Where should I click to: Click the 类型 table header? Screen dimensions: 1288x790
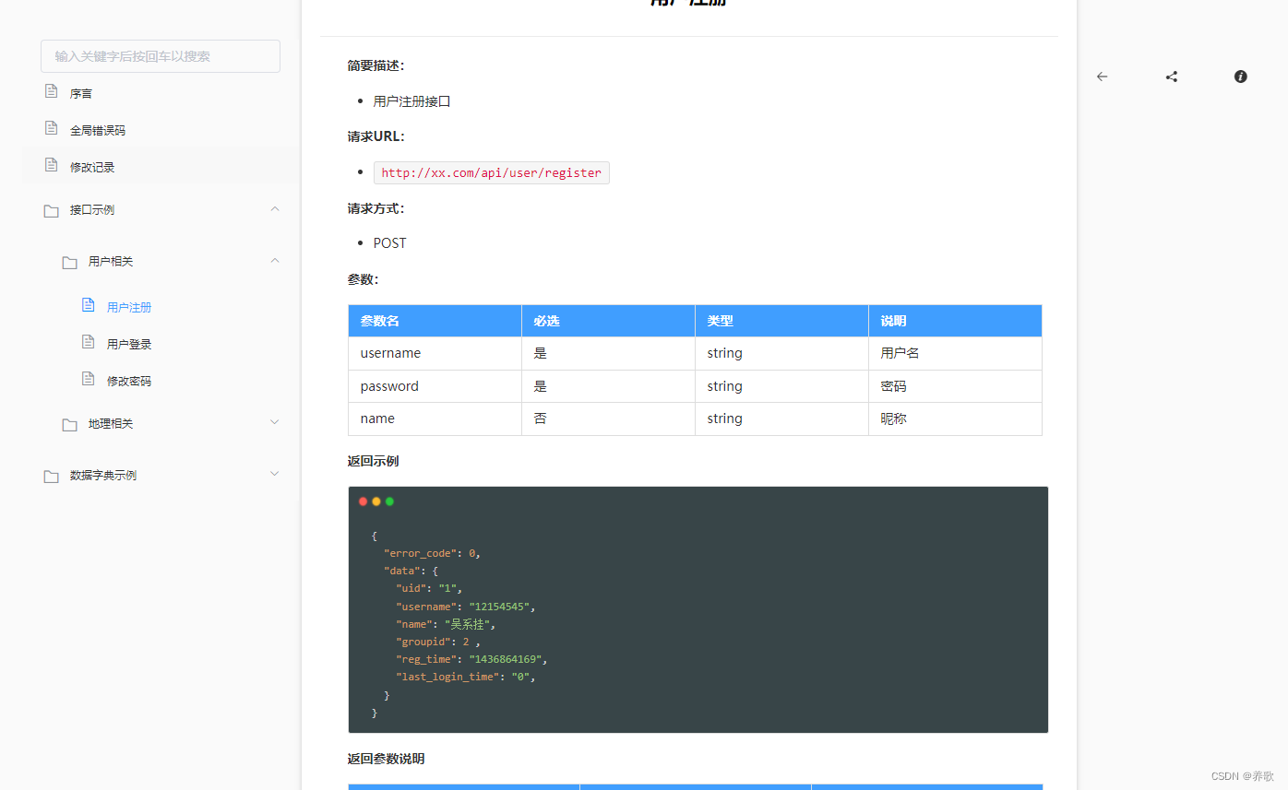click(x=781, y=321)
